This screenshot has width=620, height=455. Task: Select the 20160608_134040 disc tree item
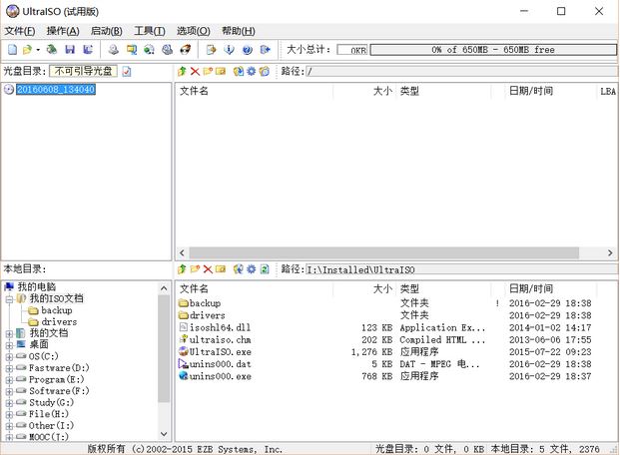55,90
